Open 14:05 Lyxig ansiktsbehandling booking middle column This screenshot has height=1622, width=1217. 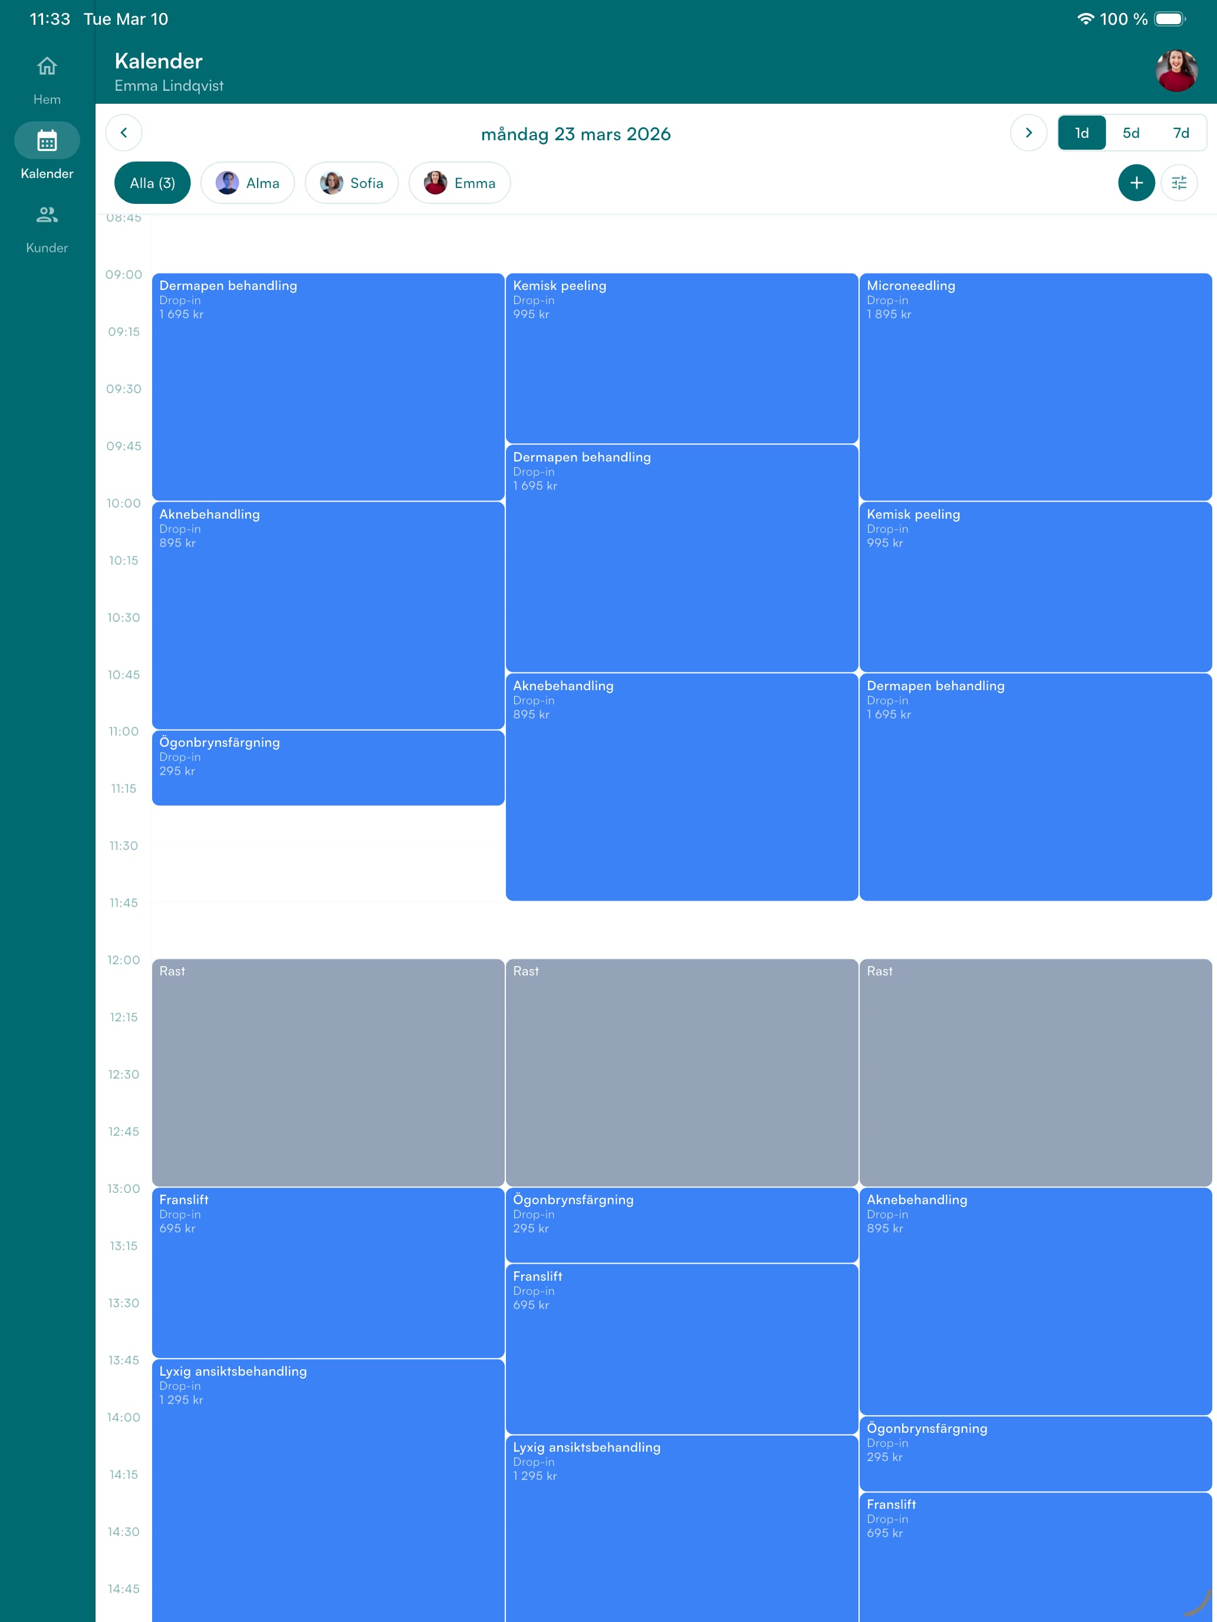tap(682, 1529)
